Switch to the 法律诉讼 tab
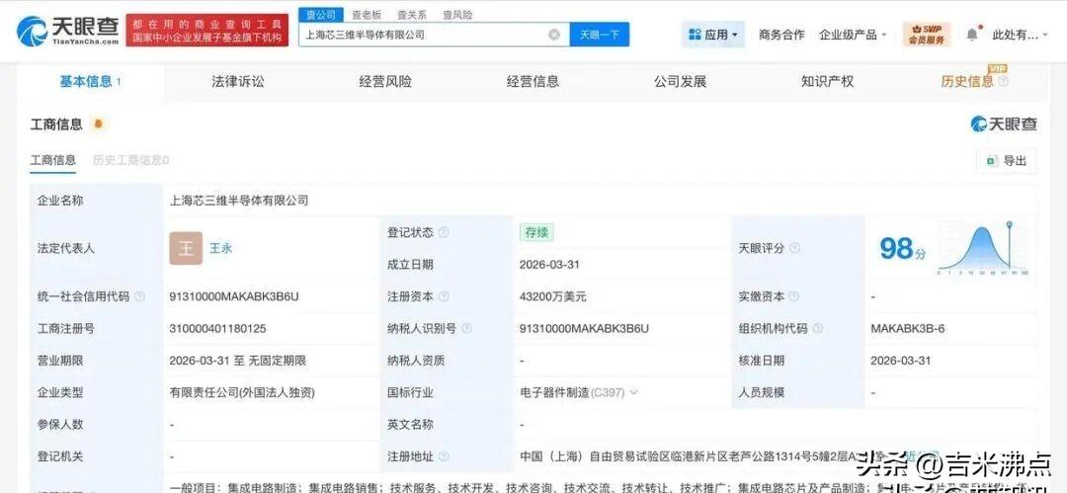 [x=237, y=82]
